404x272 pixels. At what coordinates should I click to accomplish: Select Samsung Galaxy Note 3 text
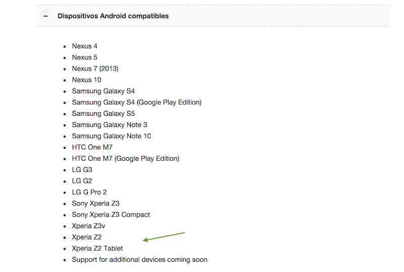pyautogui.click(x=110, y=124)
